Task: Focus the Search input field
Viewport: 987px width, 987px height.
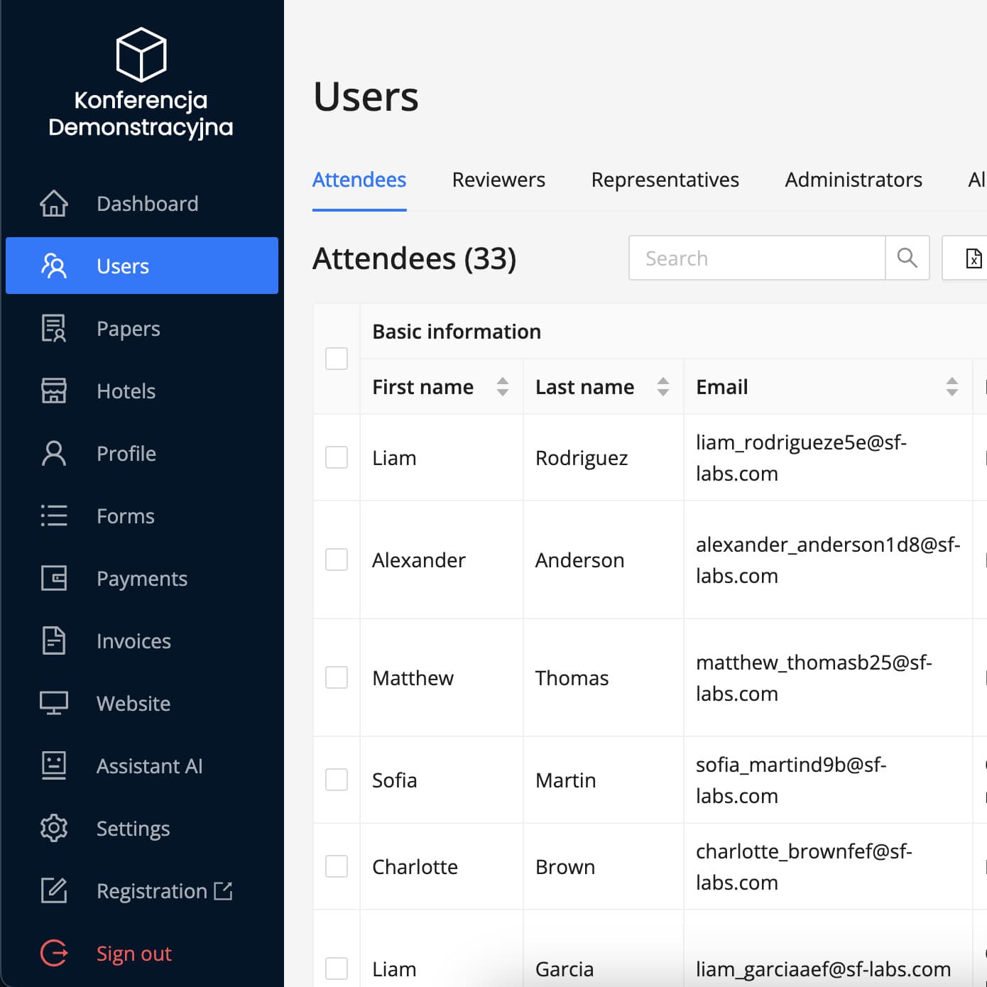Action: tap(757, 258)
